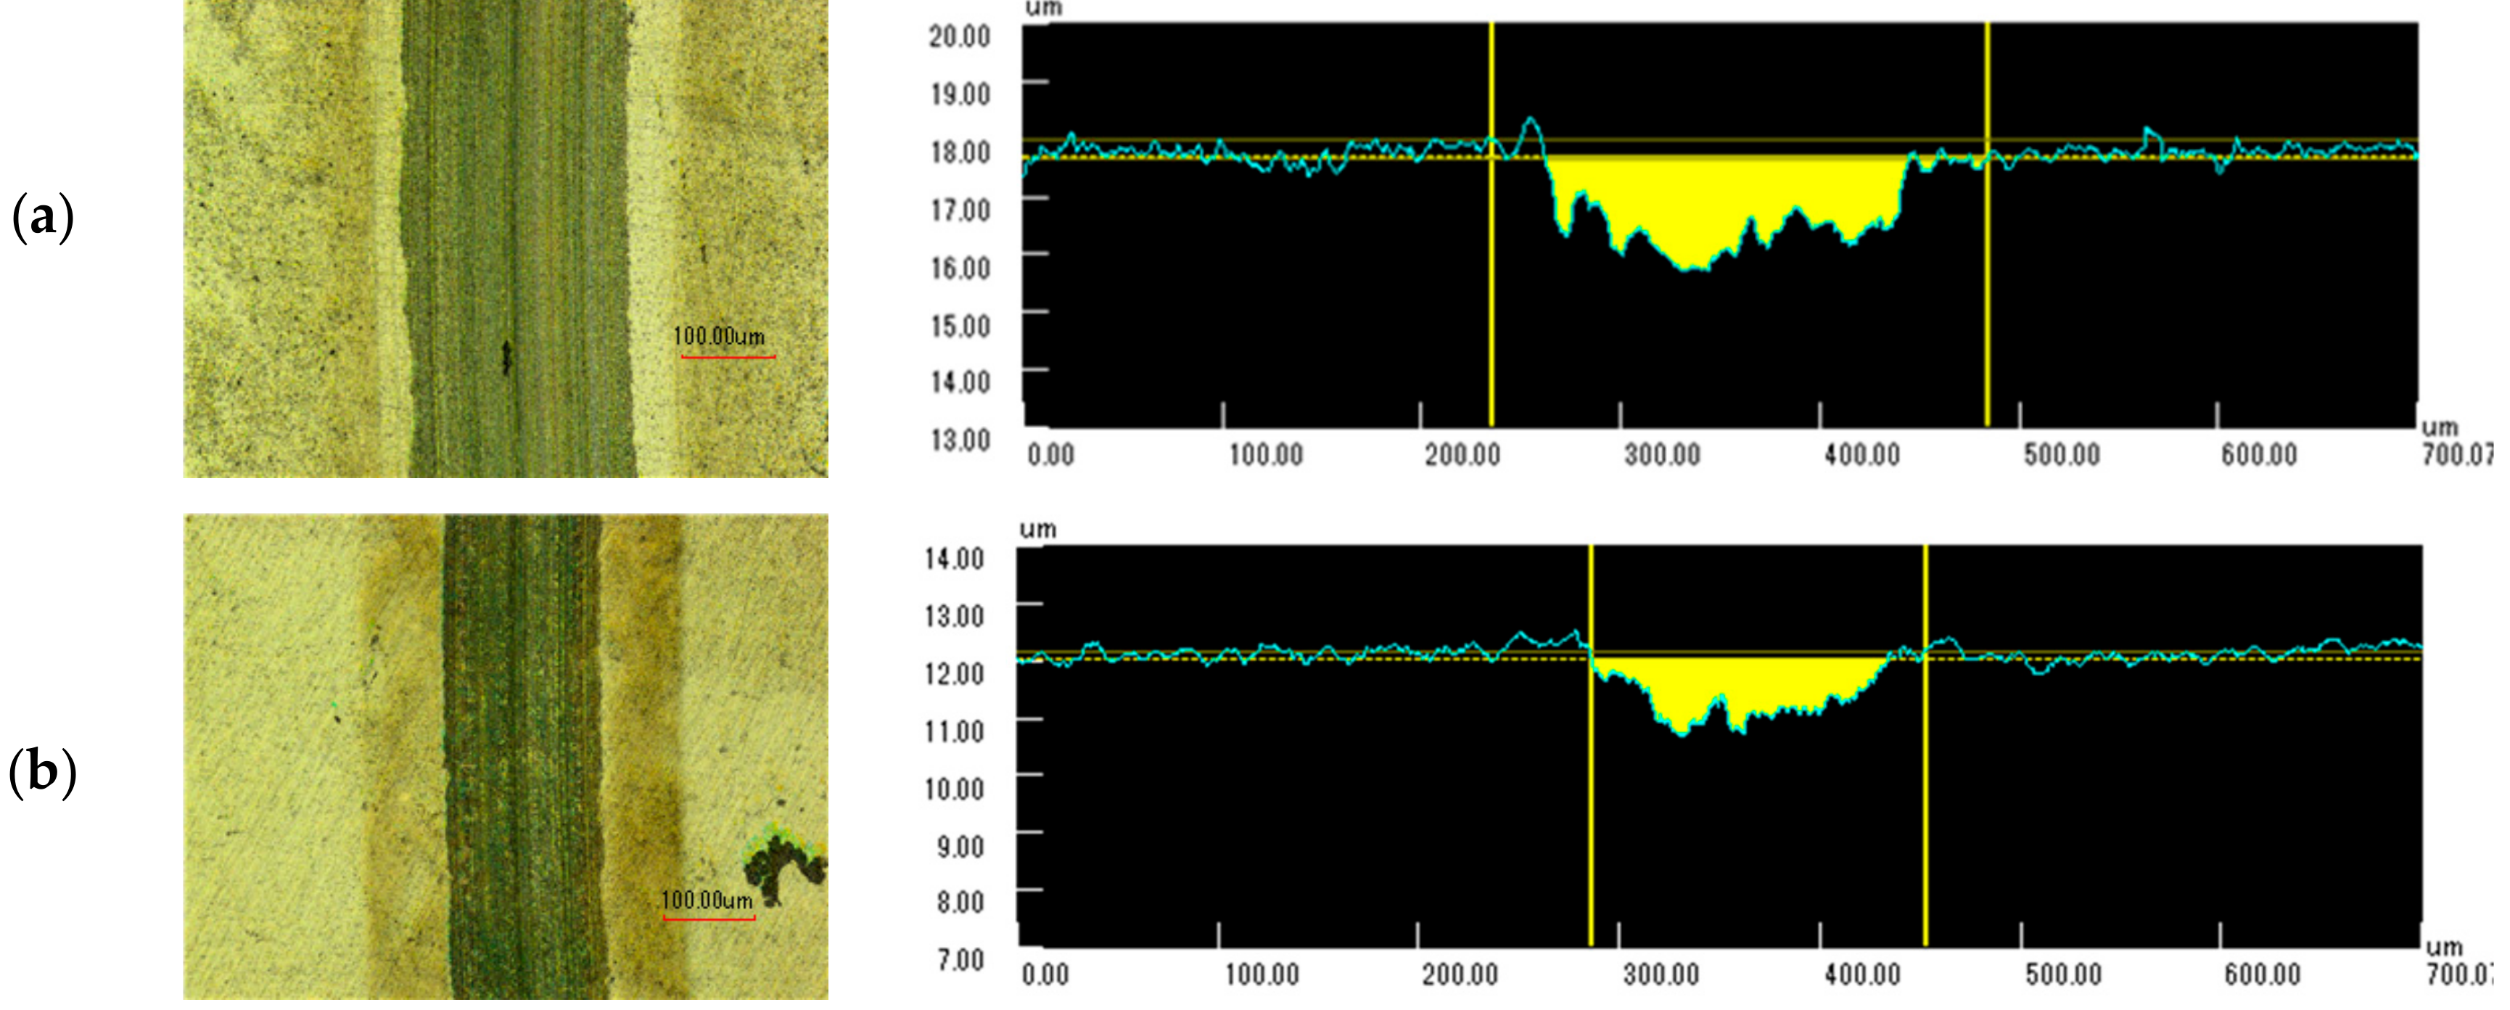The height and width of the screenshot is (1010, 2510).
Task: Click the 300.00 x-axis label in profile (a)
Action: (1662, 455)
